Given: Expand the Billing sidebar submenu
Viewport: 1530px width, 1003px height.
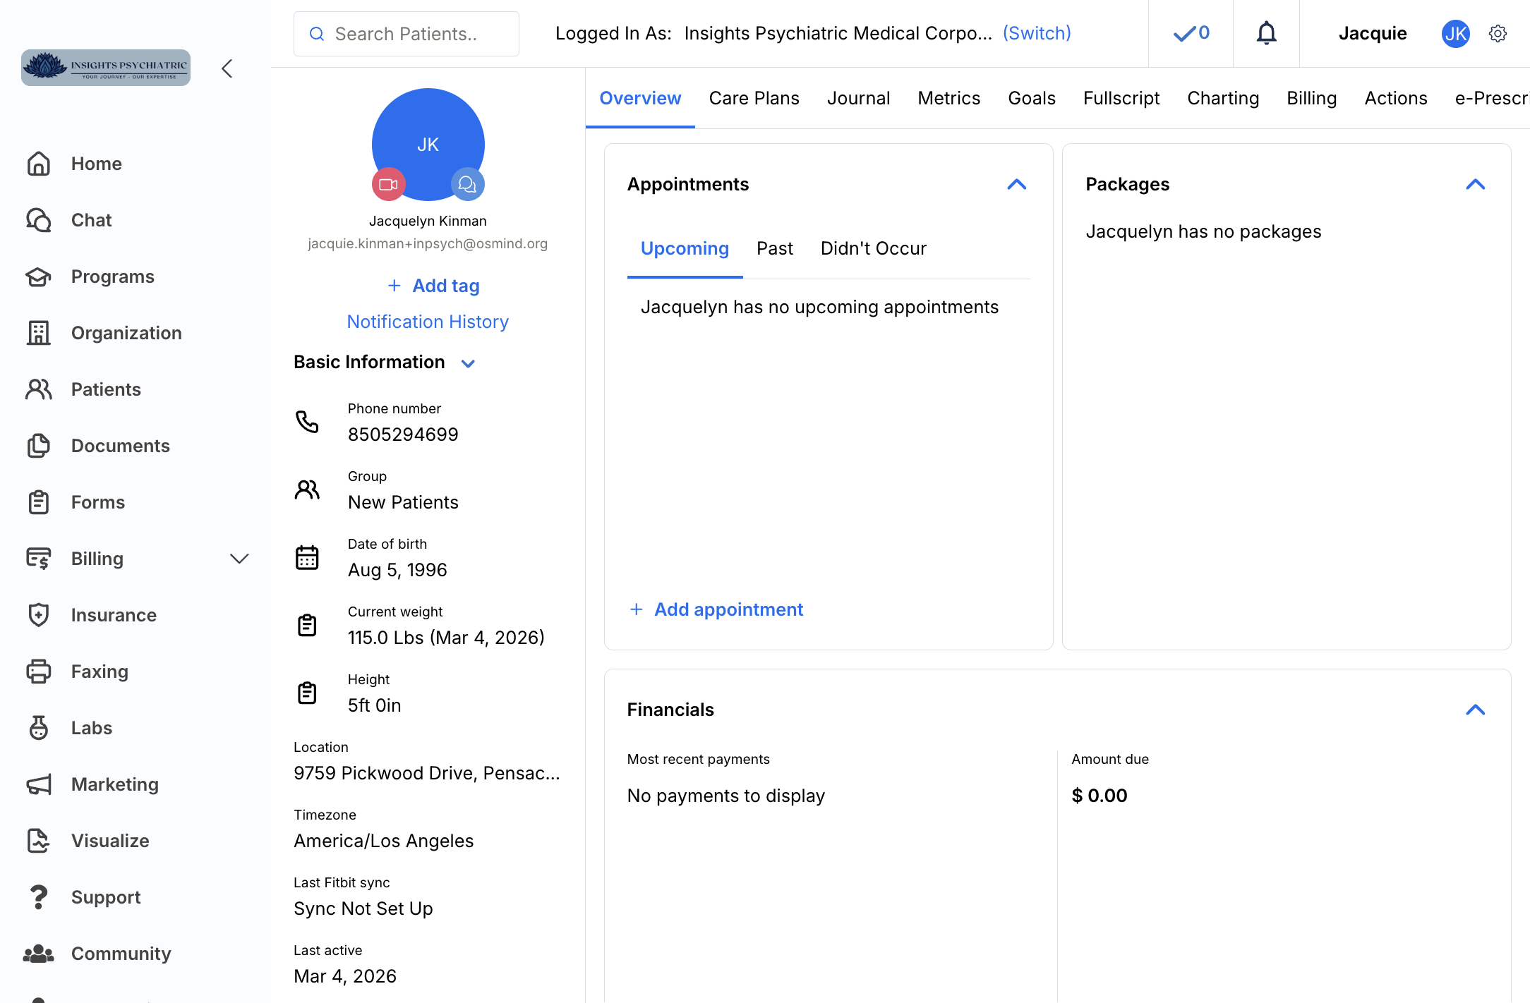Looking at the screenshot, I should click(239, 559).
